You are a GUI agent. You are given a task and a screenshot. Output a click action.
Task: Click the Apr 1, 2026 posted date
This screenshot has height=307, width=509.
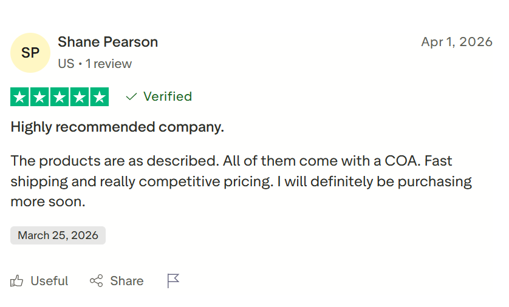456,42
